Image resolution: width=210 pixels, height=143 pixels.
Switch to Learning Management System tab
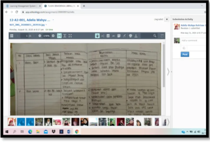click(x=22, y=6)
